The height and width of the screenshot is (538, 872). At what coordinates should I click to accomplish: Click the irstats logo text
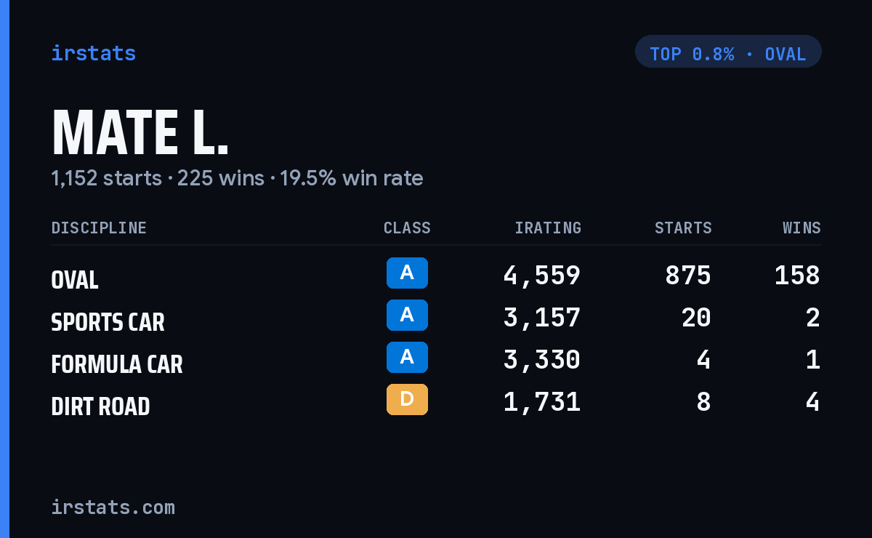(x=93, y=53)
